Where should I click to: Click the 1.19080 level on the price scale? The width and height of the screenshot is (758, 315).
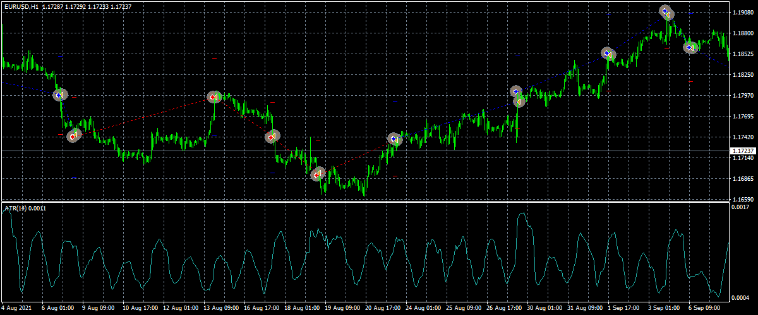point(743,13)
